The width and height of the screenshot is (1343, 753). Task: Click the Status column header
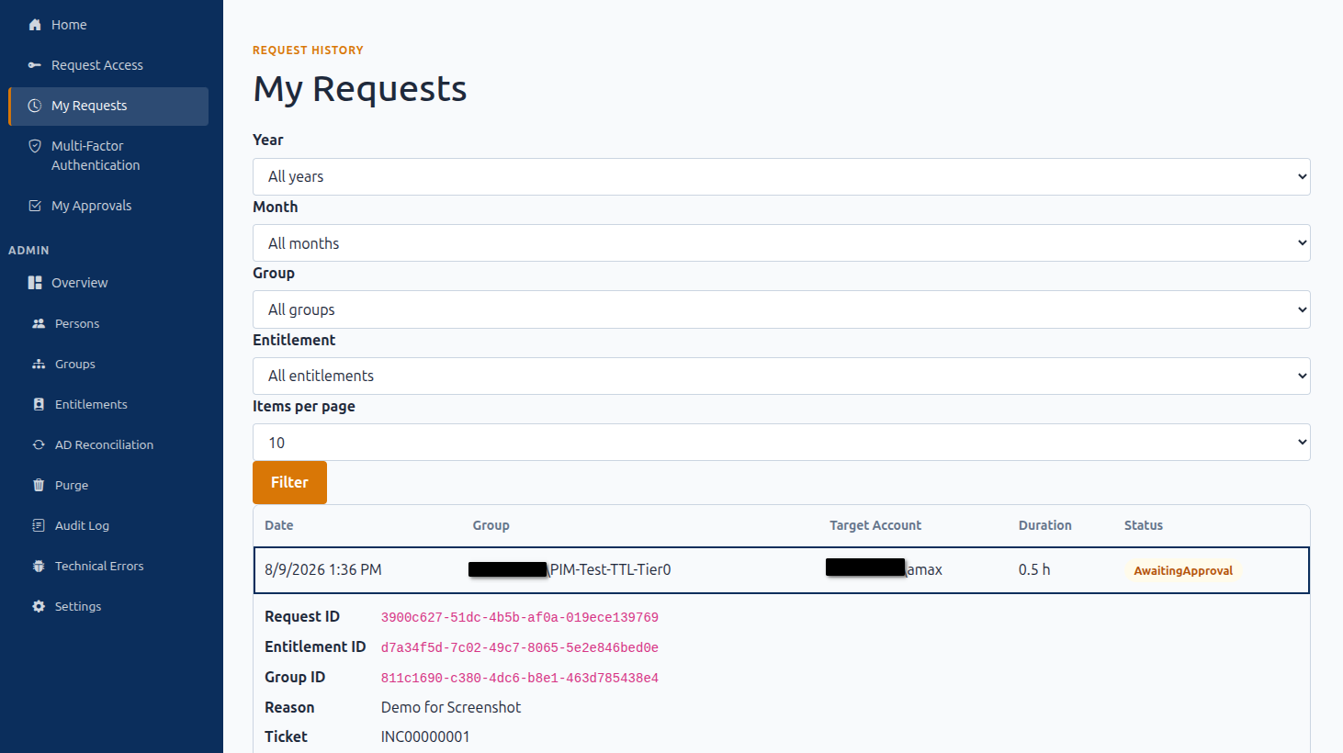coord(1144,525)
